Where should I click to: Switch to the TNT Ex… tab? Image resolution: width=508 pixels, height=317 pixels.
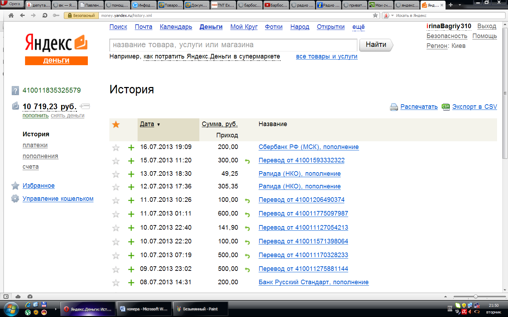click(223, 5)
